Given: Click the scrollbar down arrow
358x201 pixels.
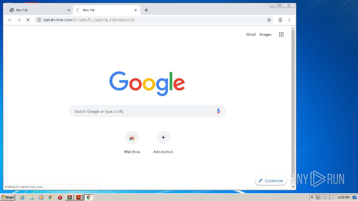Looking at the screenshot, I should pos(293,186).
